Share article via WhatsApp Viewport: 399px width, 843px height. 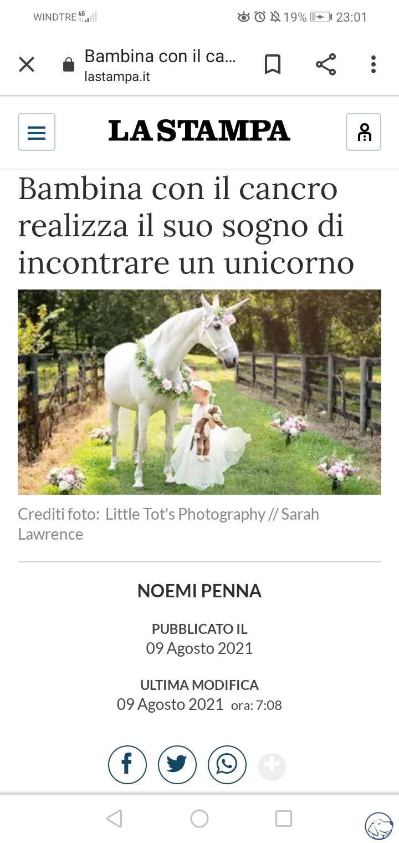[x=227, y=765]
